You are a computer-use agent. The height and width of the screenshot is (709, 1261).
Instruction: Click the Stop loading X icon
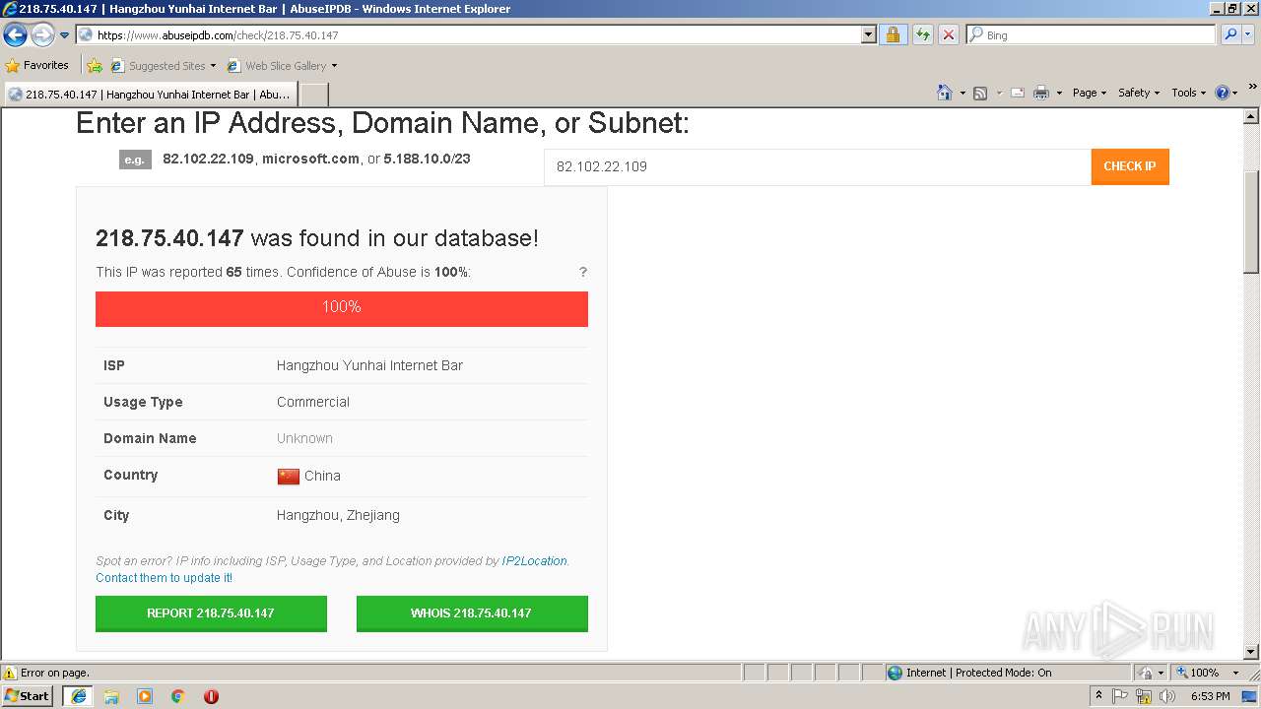(948, 35)
